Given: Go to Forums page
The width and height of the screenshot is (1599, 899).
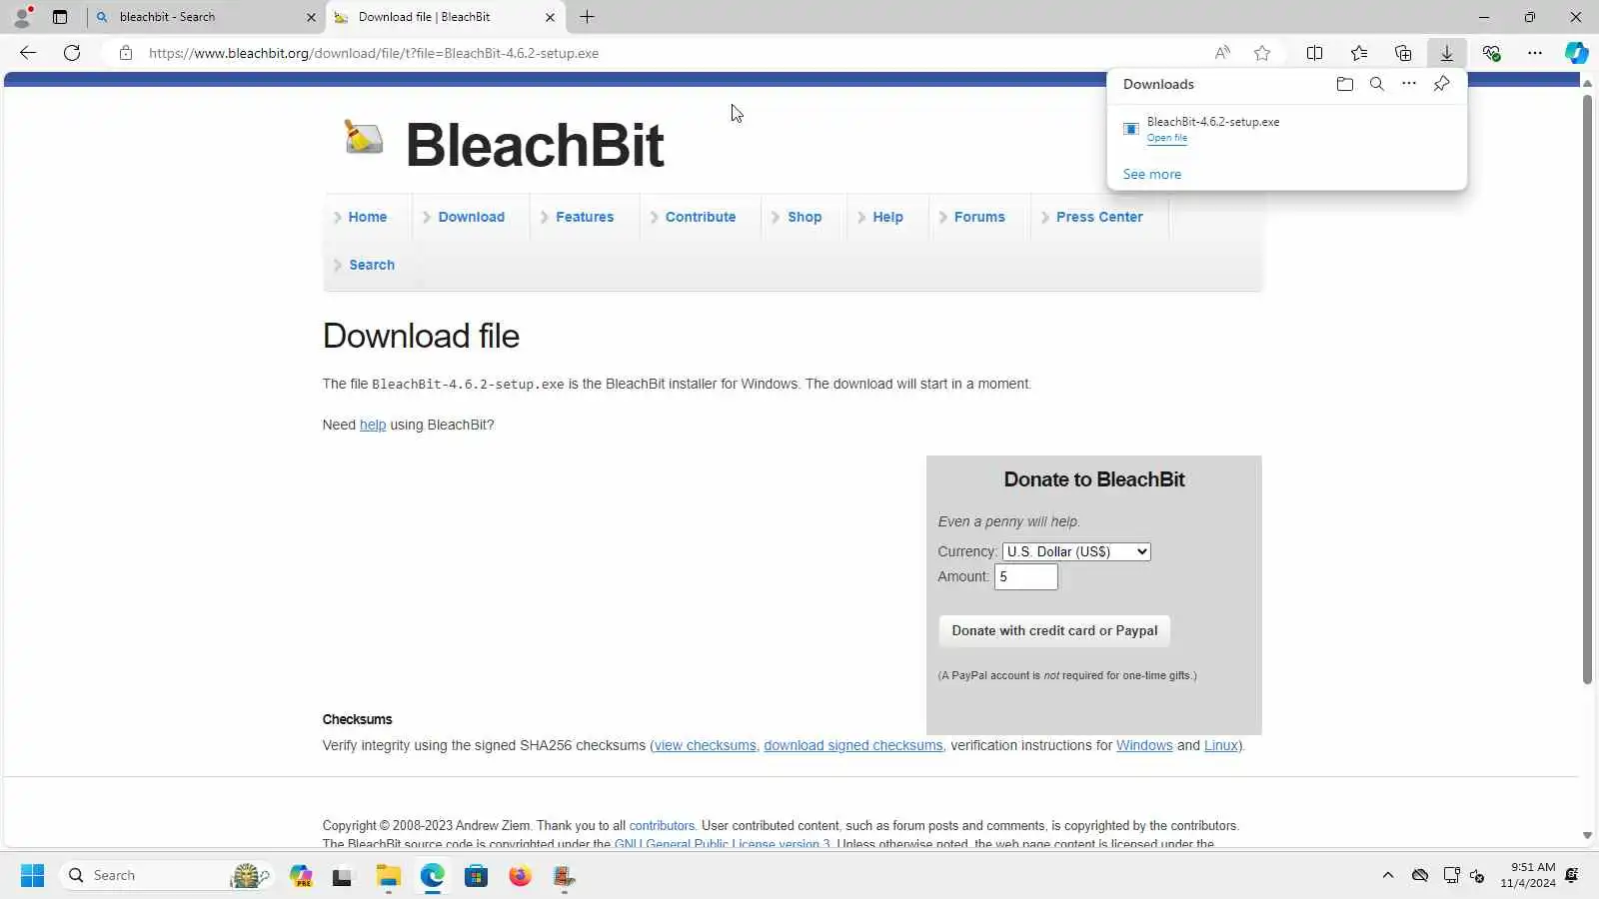Looking at the screenshot, I should pyautogui.click(x=979, y=217).
